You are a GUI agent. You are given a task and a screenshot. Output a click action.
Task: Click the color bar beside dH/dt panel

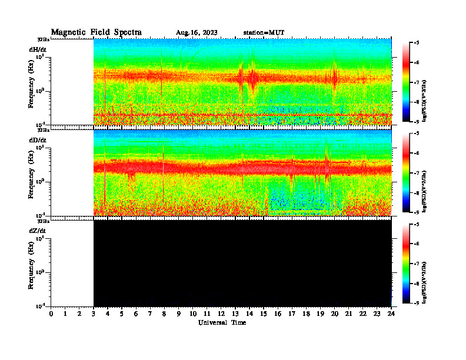point(406,82)
